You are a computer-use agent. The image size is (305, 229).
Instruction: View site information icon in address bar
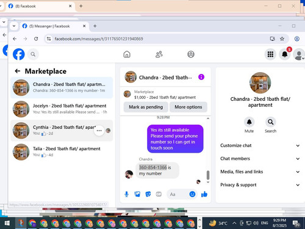coord(49,38)
